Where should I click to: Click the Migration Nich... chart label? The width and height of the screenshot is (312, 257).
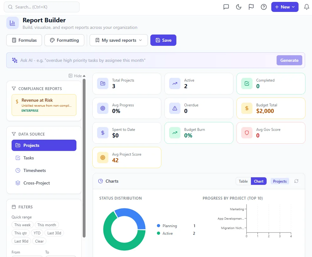232,228
